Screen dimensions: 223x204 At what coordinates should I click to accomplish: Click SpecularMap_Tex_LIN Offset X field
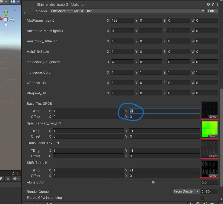[88, 136]
